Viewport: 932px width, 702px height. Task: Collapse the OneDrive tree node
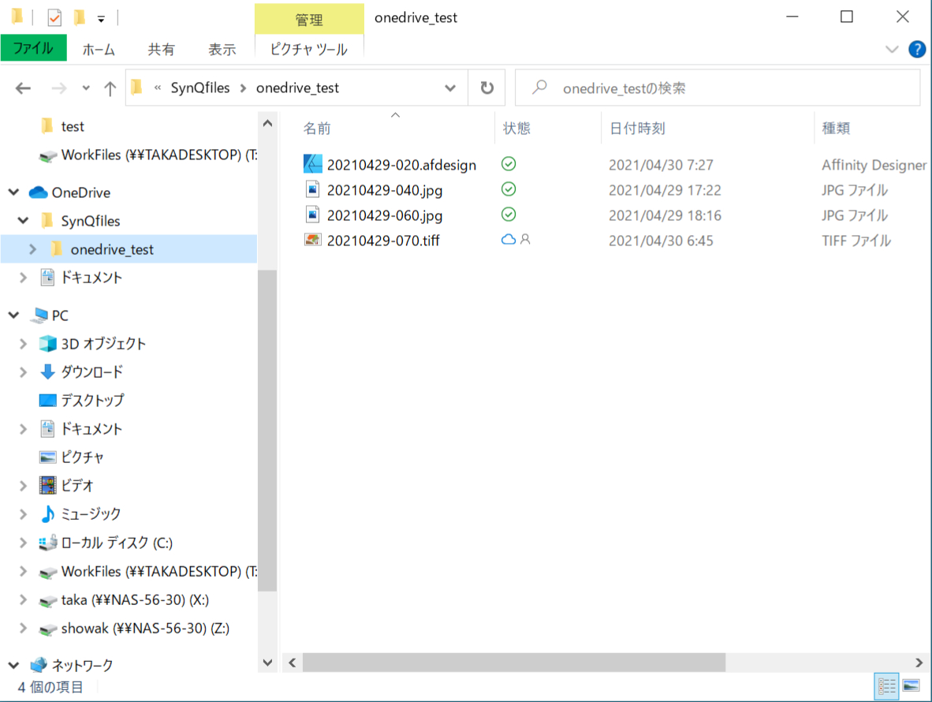click(13, 192)
